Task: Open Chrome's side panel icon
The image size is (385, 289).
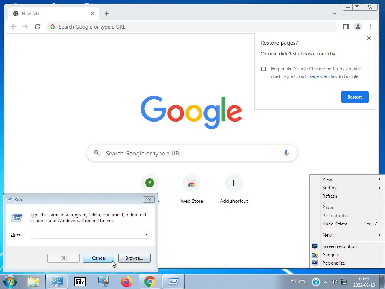Action: coord(346,27)
